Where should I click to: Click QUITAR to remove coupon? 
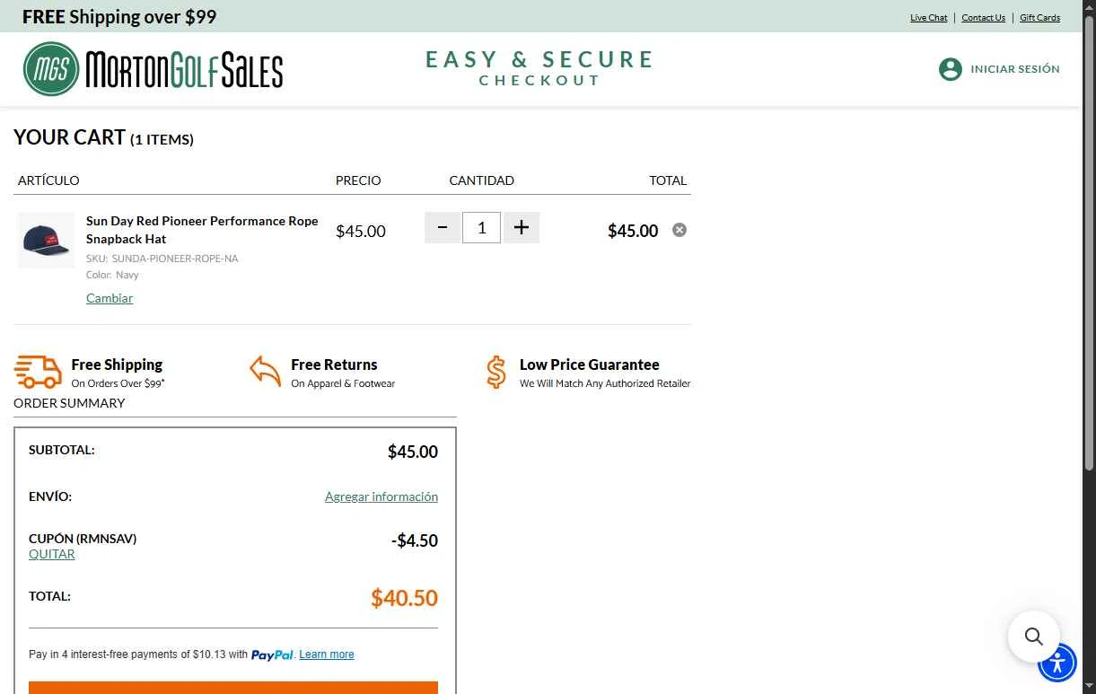(x=52, y=554)
